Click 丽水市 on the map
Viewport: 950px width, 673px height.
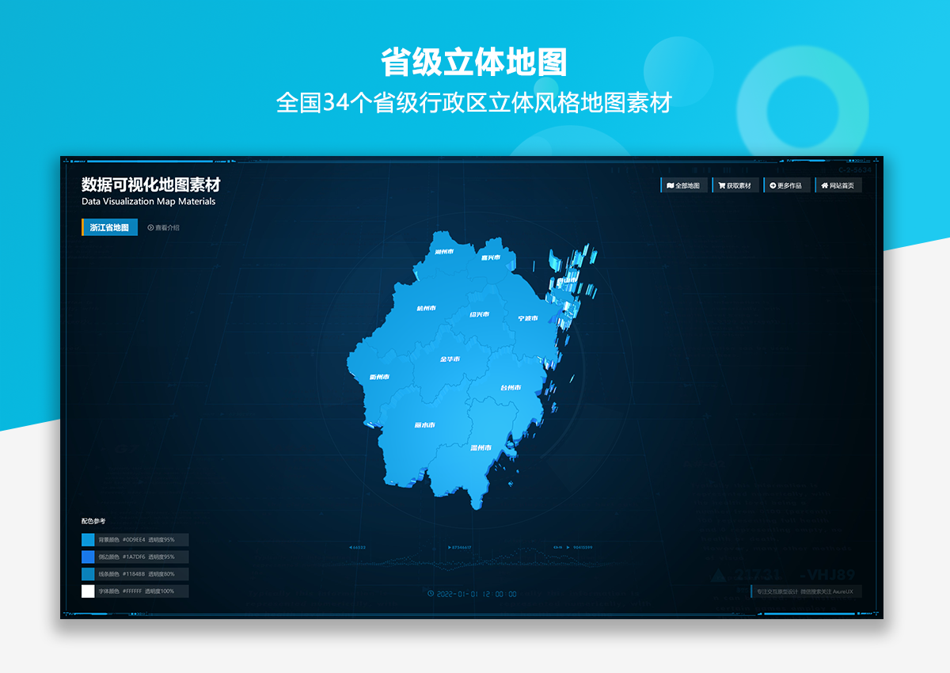click(424, 425)
